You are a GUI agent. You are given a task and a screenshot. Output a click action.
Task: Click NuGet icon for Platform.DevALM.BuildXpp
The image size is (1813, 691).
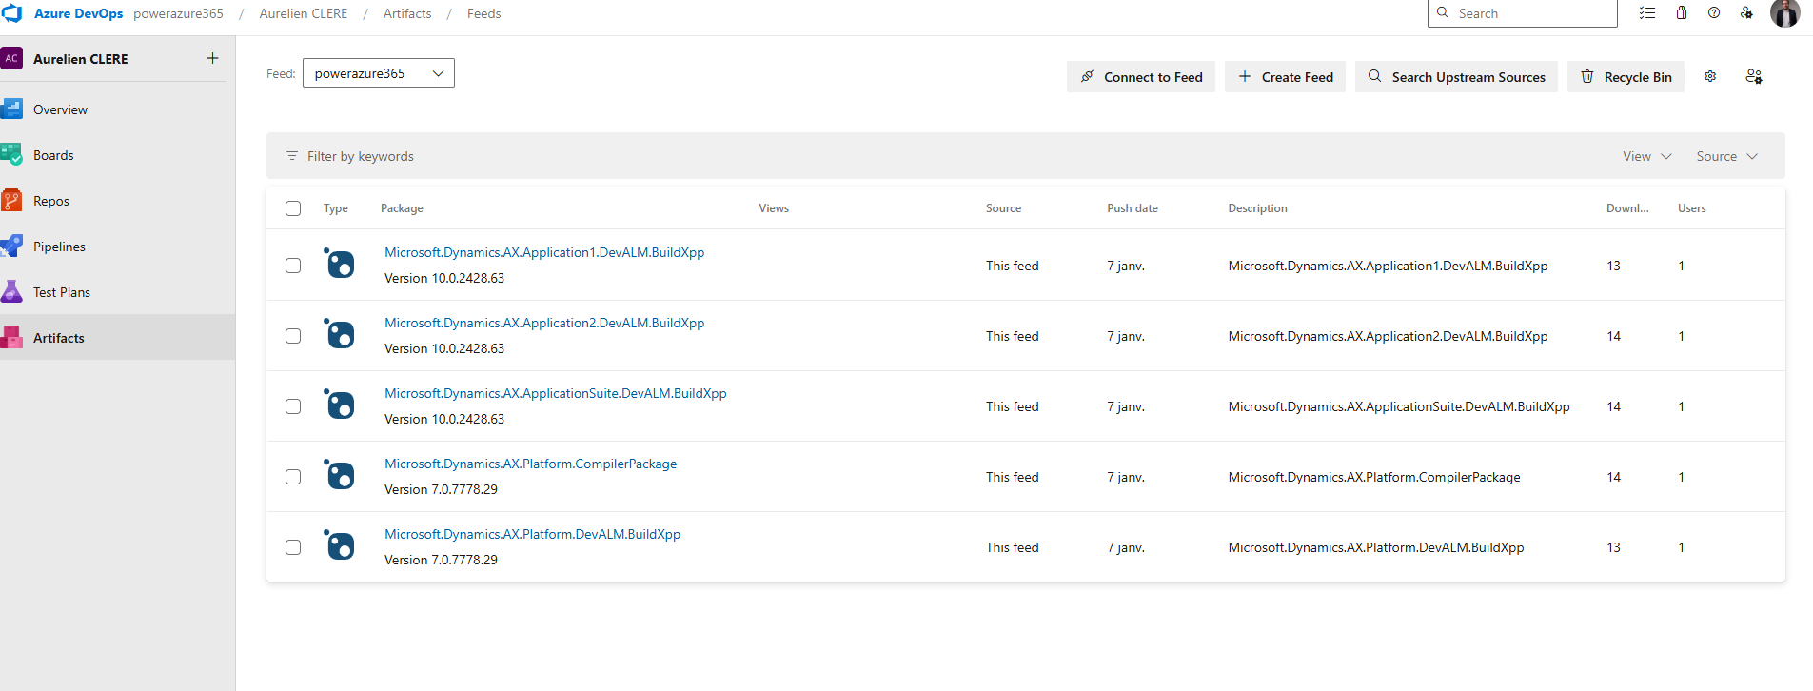[x=339, y=544]
